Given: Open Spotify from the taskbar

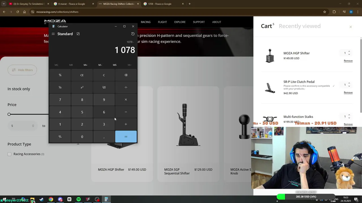Looking at the screenshot, I should (x=79, y=199).
